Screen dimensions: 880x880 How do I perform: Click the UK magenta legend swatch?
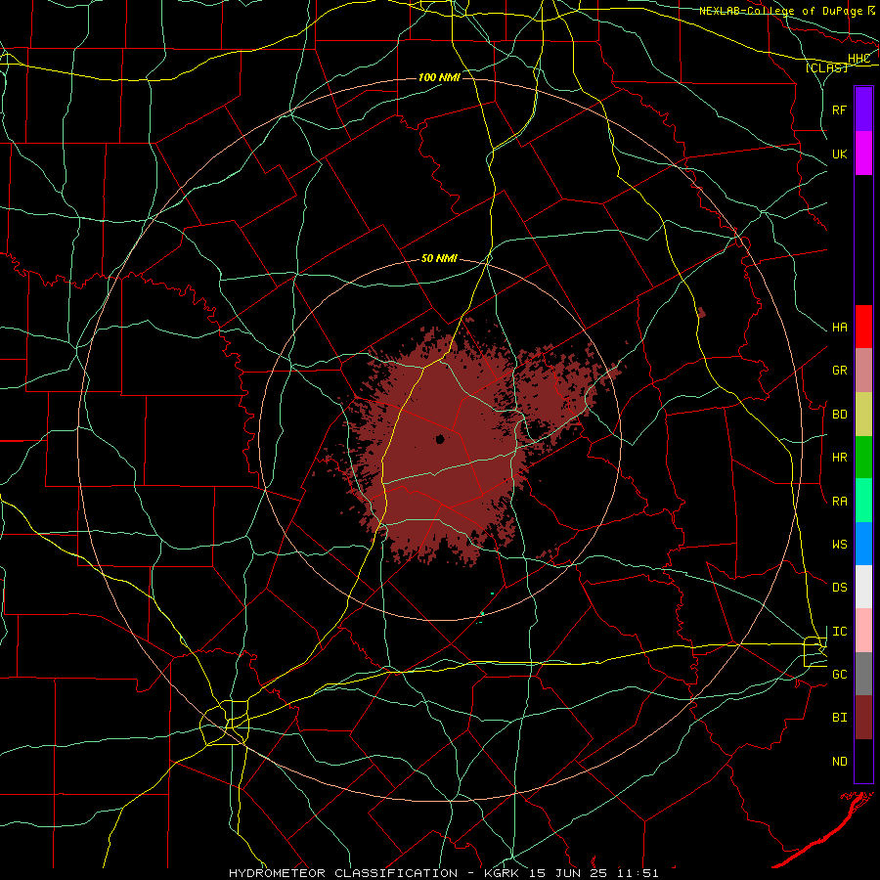tap(863, 154)
